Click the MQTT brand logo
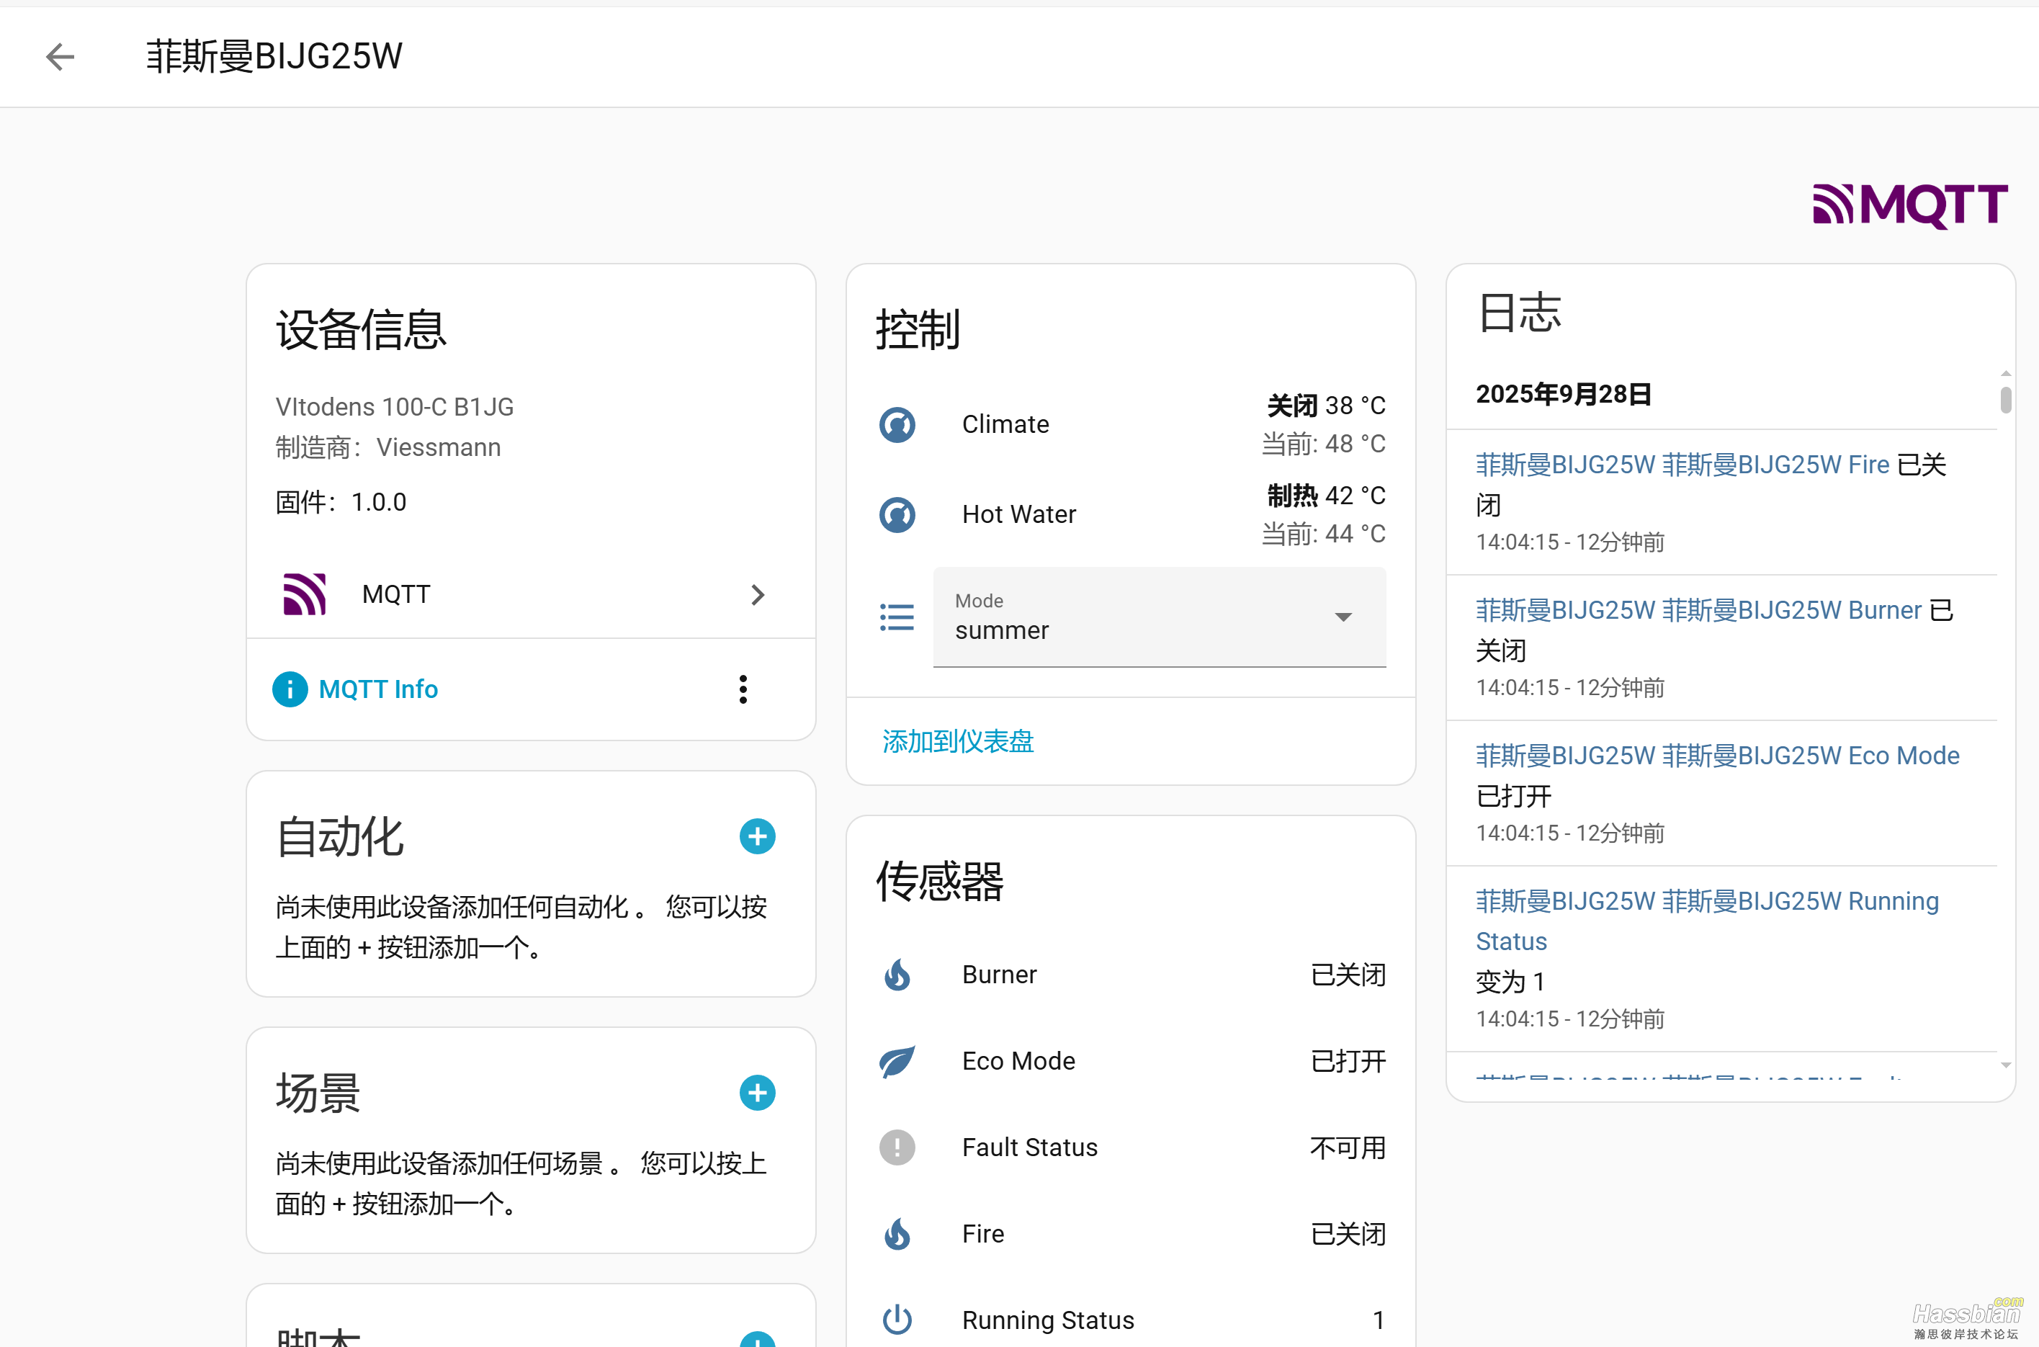The height and width of the screenshot is (1347, 2039). click(1909, 205)
